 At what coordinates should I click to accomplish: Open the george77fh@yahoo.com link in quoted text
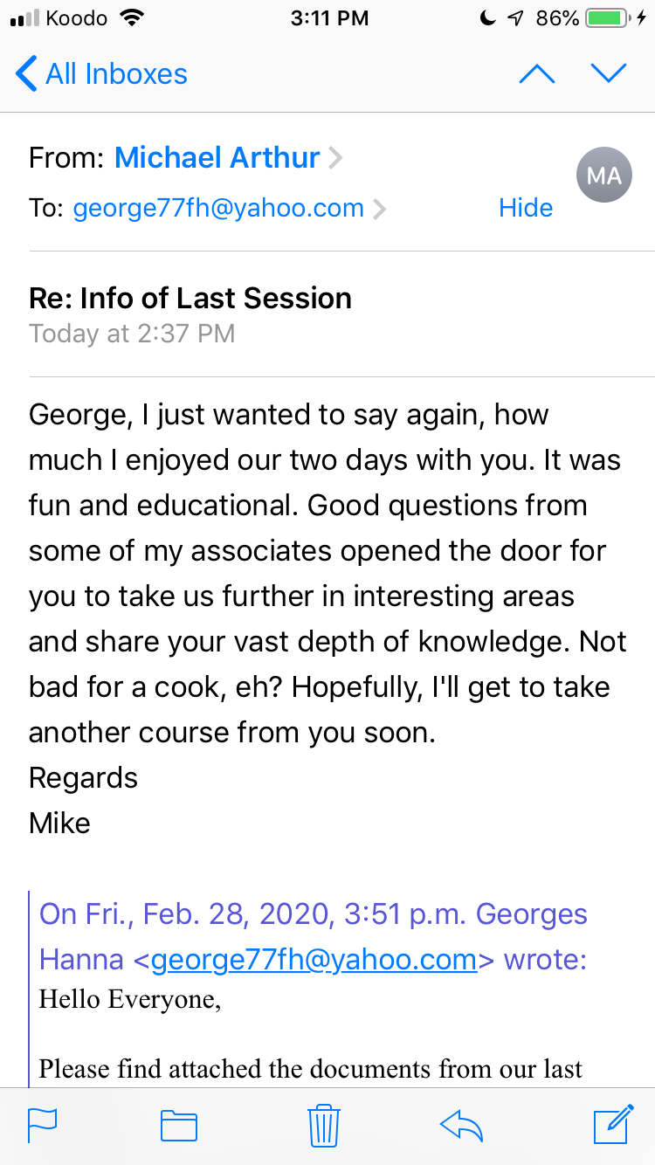click(x=314, y=960)
